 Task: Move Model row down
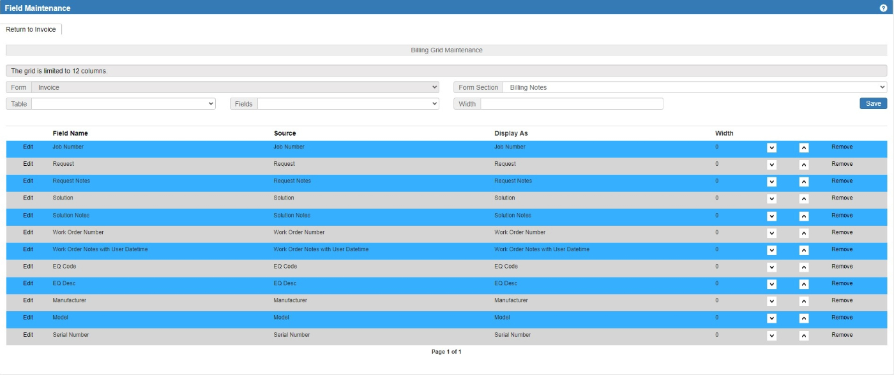pyautogui.click(x=771, y=318)
